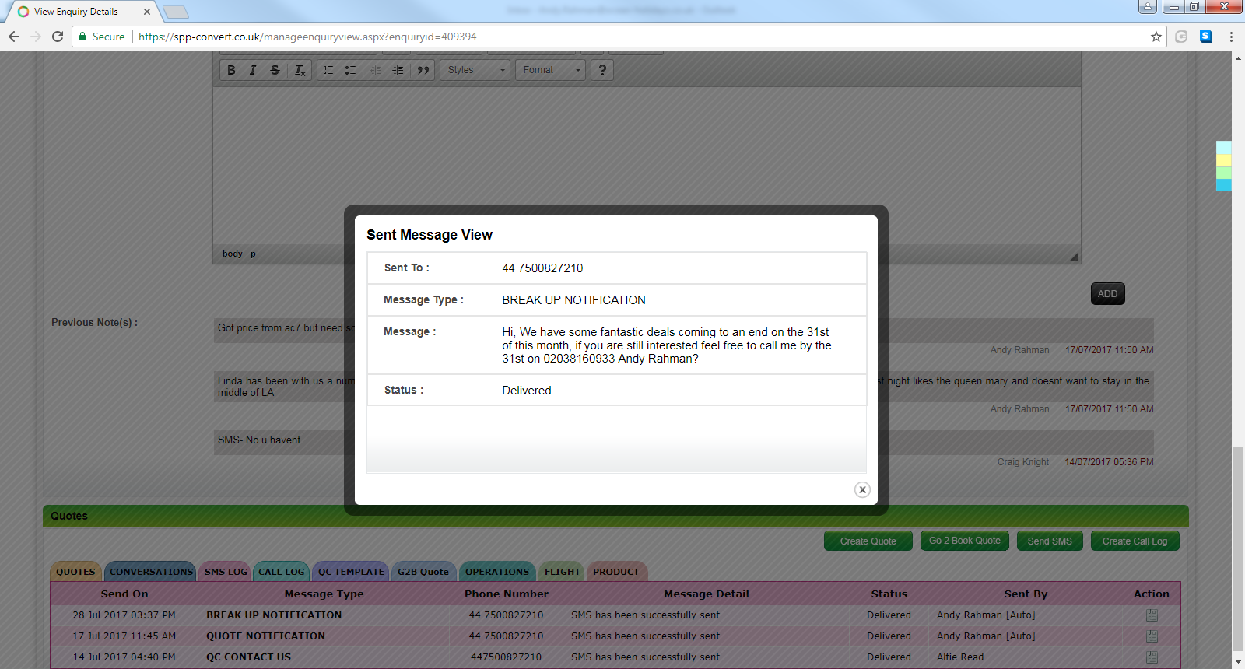Click the 'body' element path in the editor
Screen dimensions: 1245x669
pos(232,254)
